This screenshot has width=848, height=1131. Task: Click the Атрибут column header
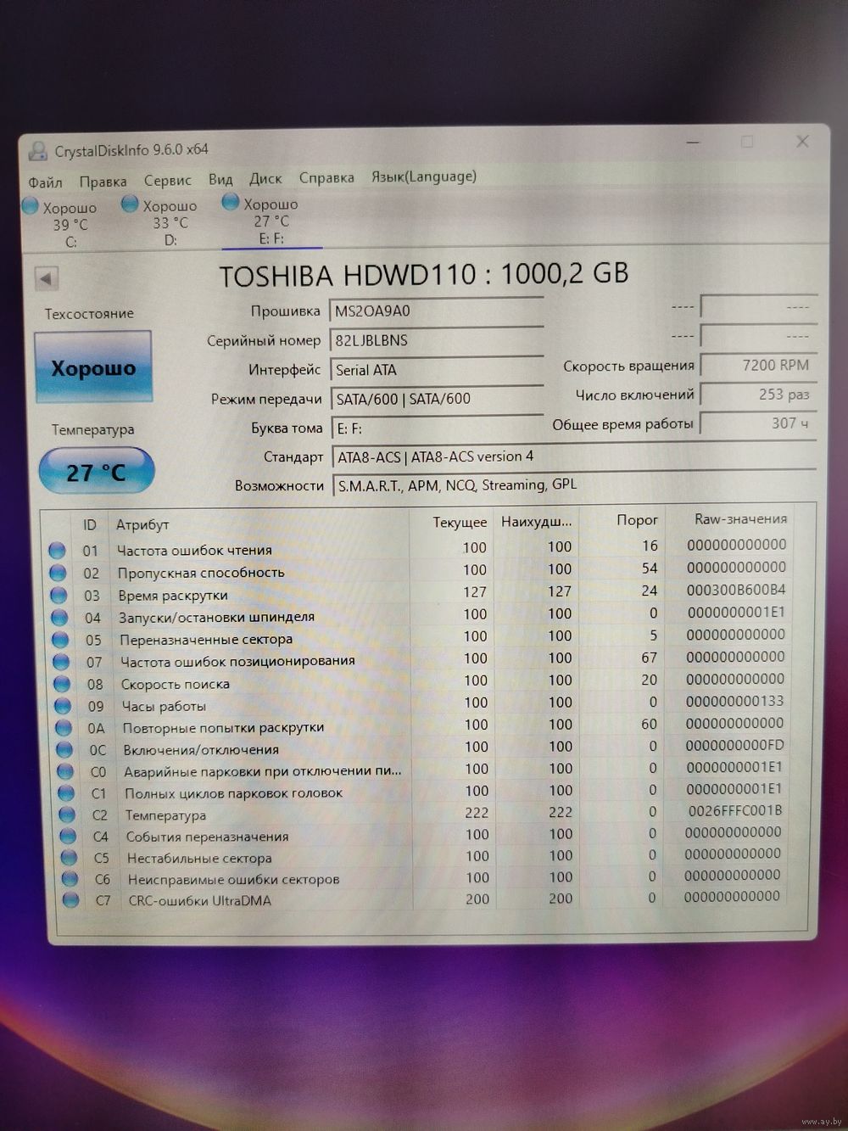[142, 525]
